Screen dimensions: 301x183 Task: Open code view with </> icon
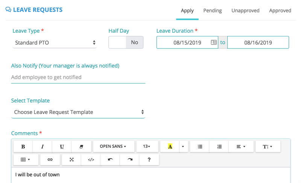pos(91,160)
